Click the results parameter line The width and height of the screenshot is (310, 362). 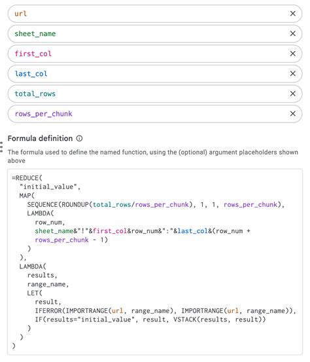click(x=42, y=276)
